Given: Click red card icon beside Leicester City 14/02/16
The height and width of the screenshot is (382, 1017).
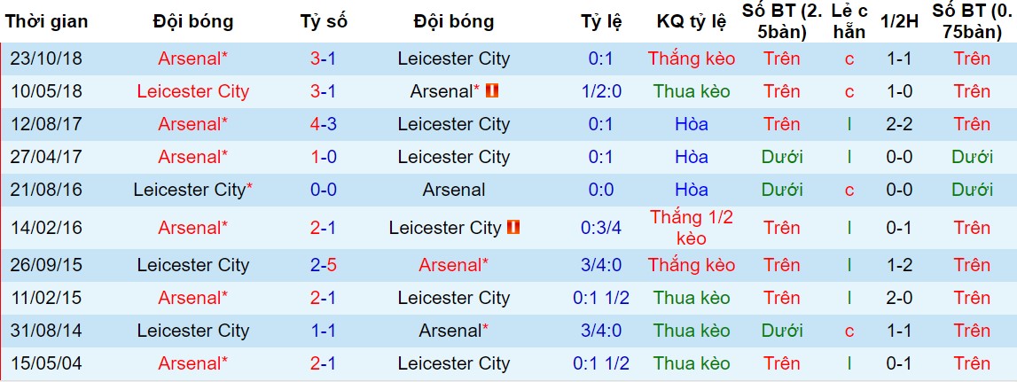Looking at the screenshot, I should click(x=514, y=227).
